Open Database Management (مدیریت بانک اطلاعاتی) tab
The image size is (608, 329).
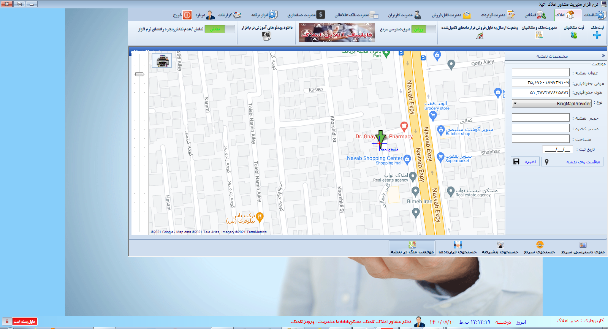356,15
